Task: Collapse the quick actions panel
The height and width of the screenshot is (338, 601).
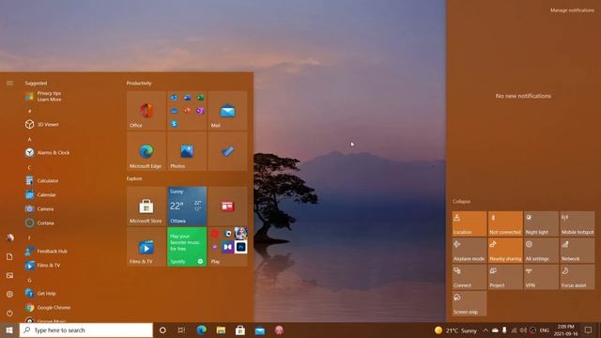Action: point(461,201)
